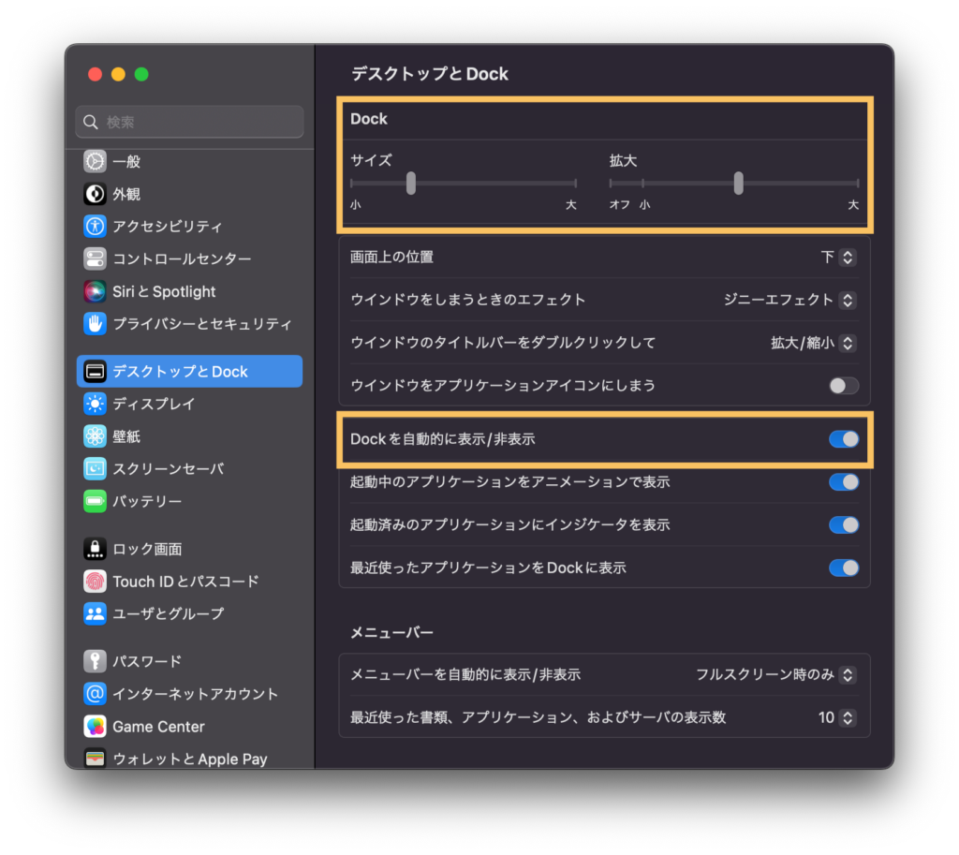Select ディスプレイ in the sidebar
This screenshot has width=959, height=855.
pyautogui.click(x=189, y=404)
